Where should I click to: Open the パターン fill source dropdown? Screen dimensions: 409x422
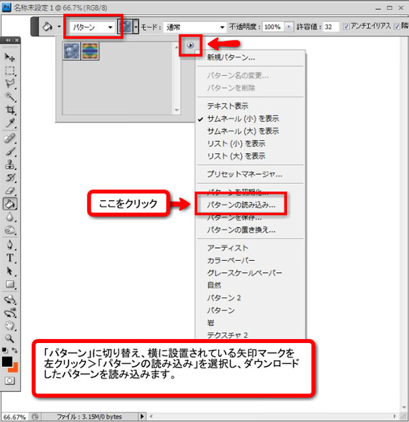pos(93,27)
